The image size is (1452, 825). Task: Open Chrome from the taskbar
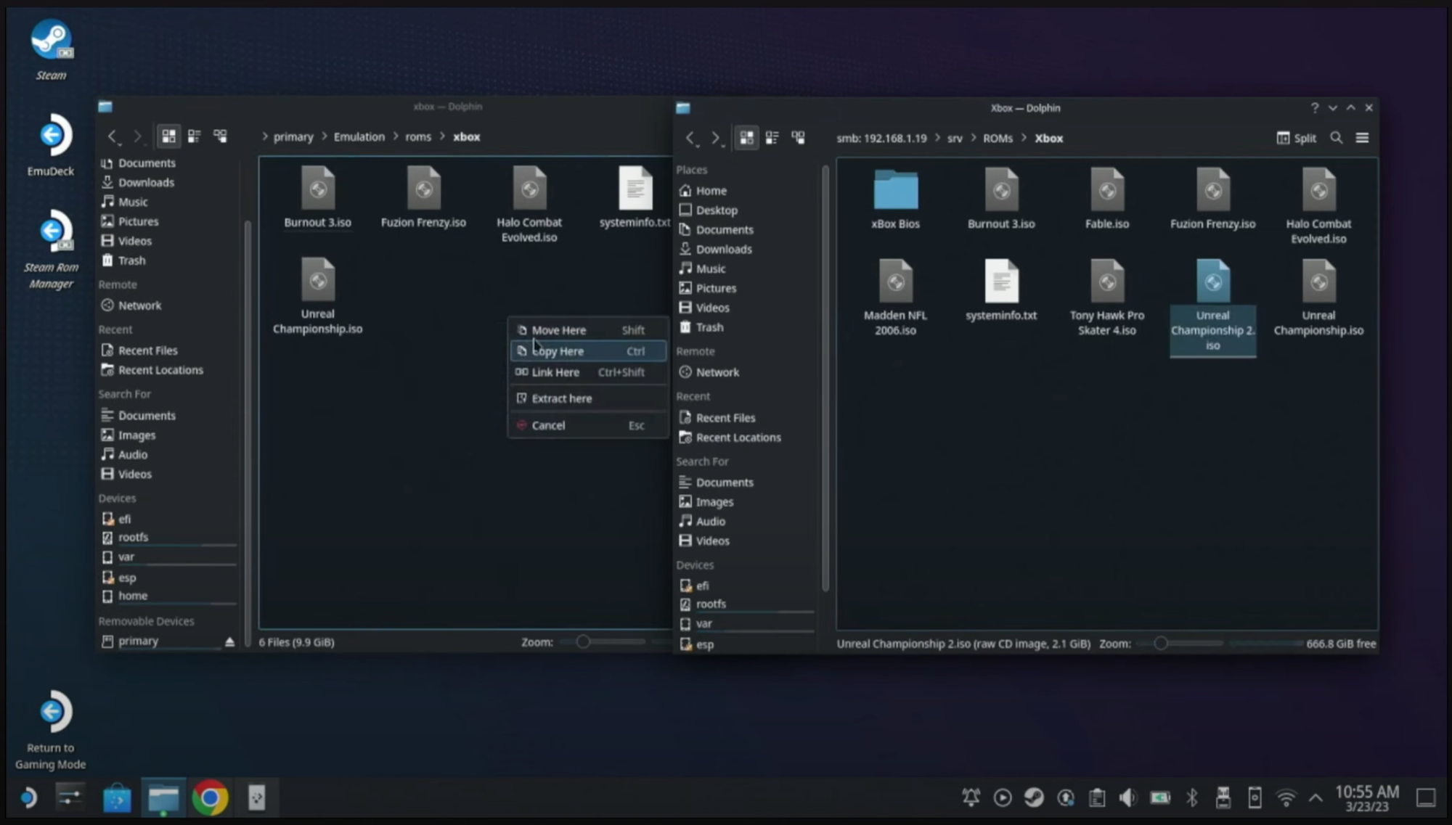(210, 798)
